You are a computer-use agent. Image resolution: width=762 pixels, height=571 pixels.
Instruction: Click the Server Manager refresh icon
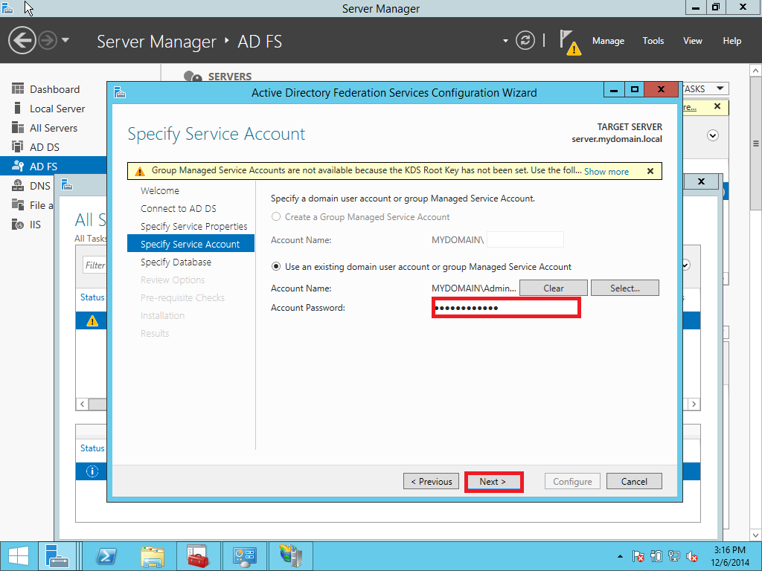(525, 41)
